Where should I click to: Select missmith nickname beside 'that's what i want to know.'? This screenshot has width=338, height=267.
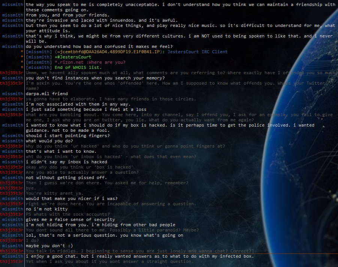pyautogui.click(x=12, y=151)
